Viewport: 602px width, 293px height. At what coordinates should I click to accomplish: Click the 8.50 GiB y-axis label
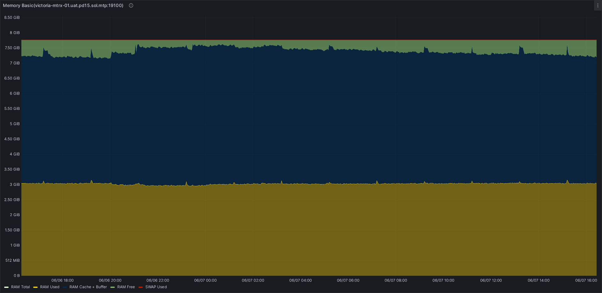[12, 18]
